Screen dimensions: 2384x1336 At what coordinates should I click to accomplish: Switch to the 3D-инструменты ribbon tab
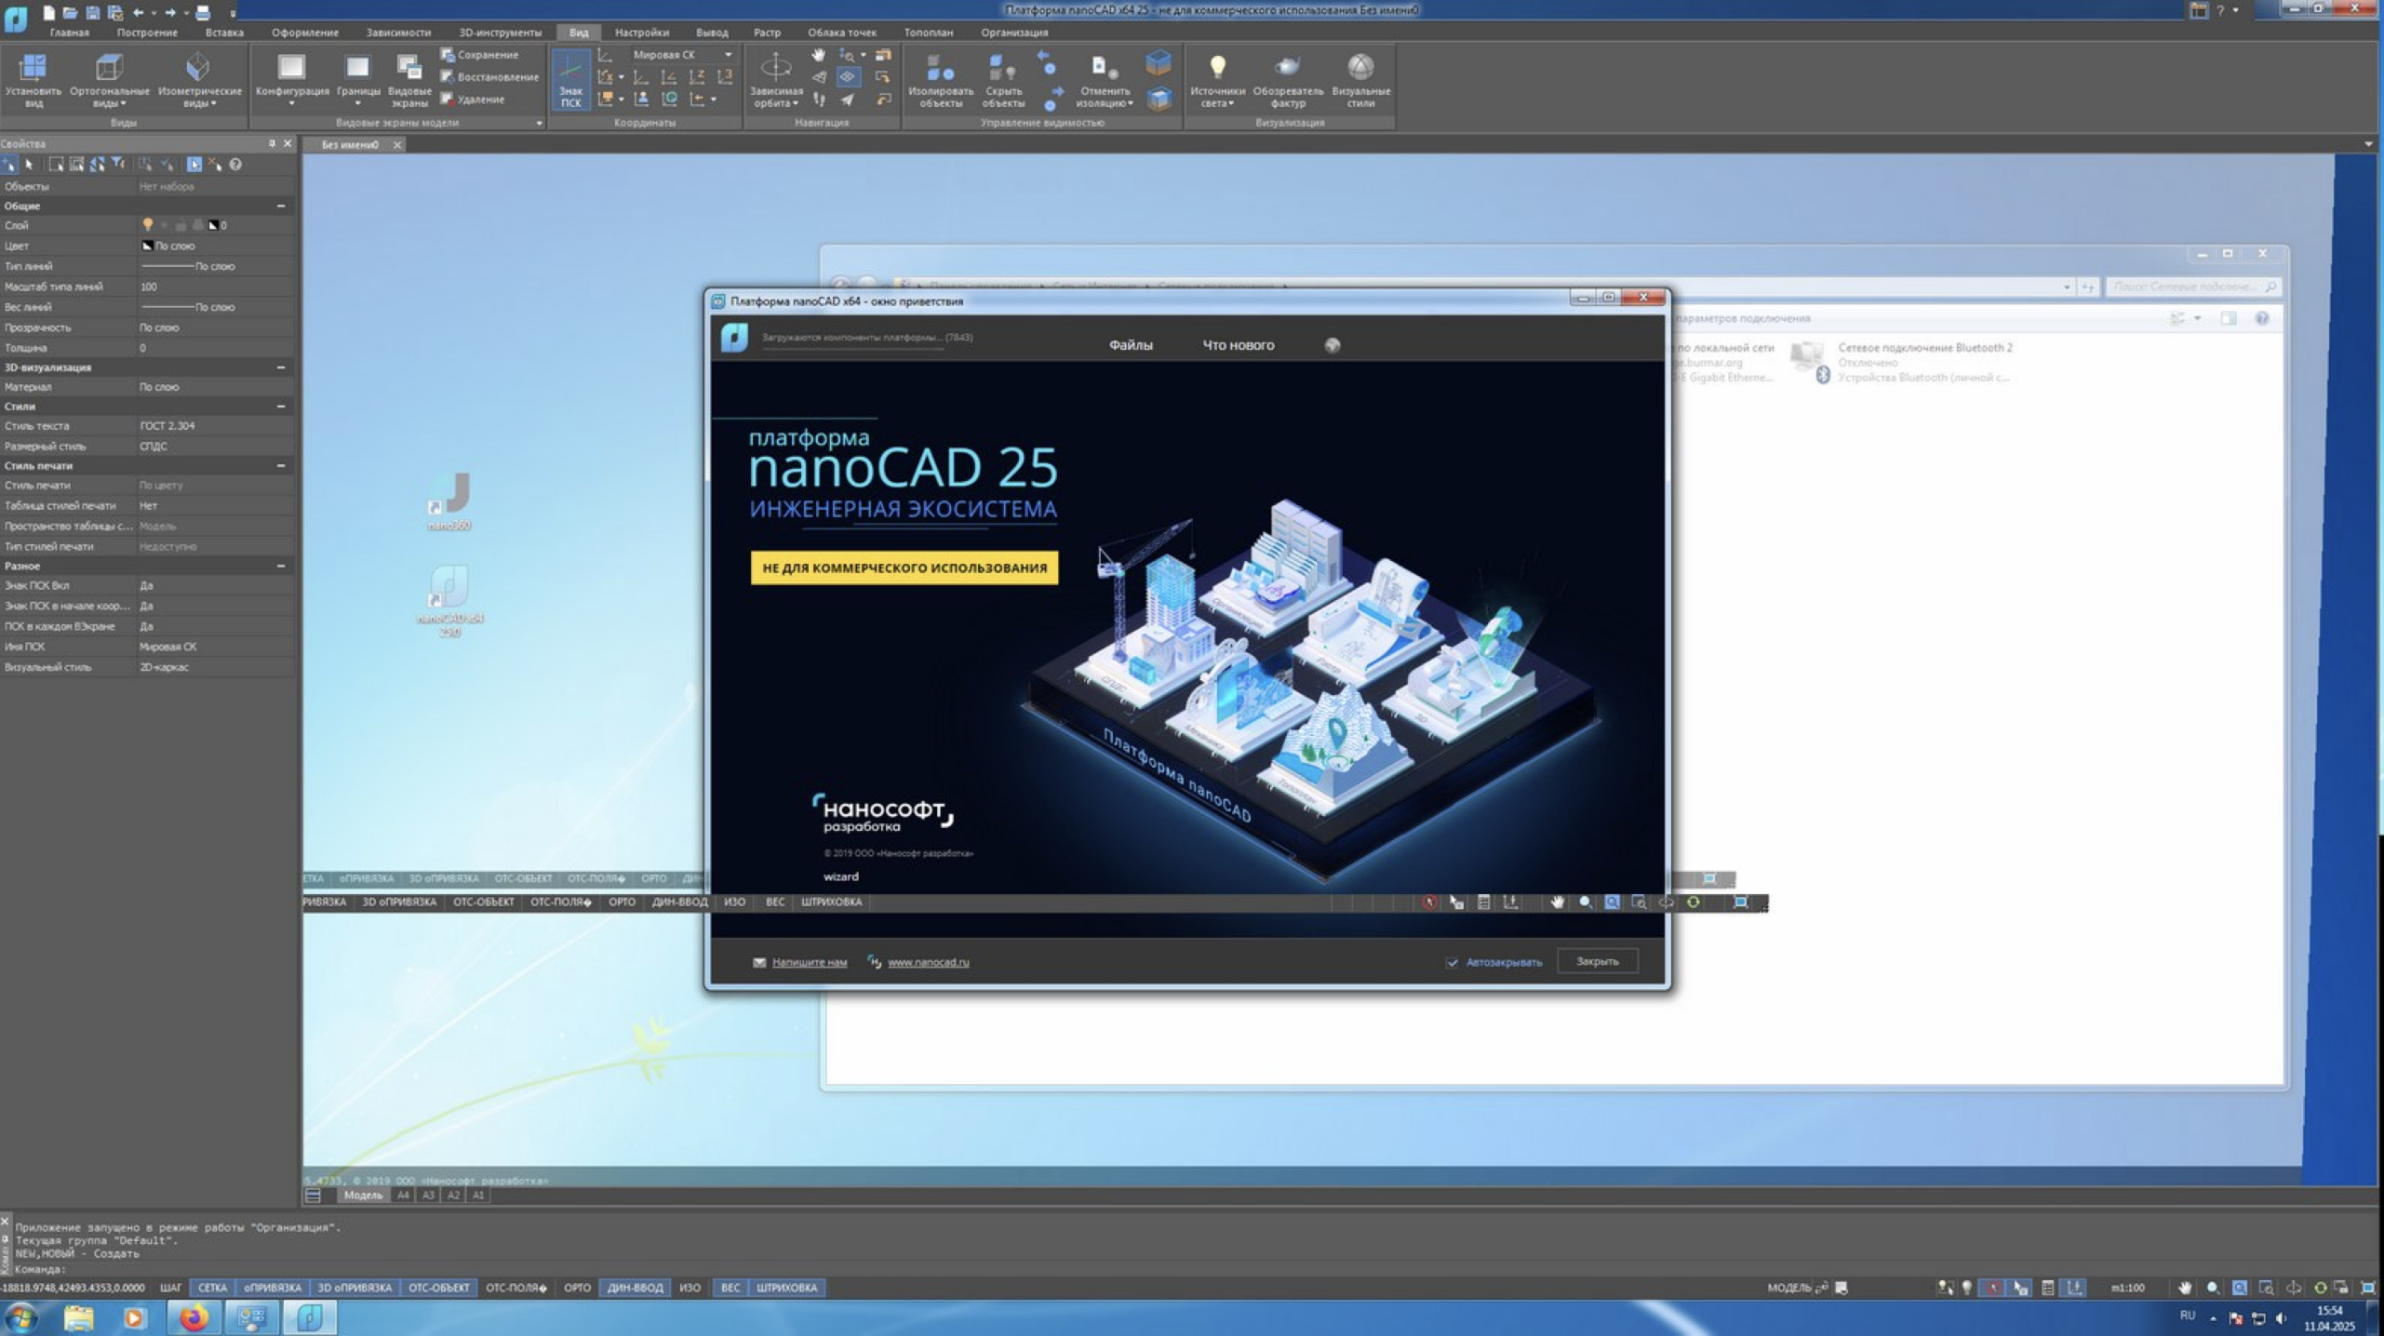pos(500,33)
